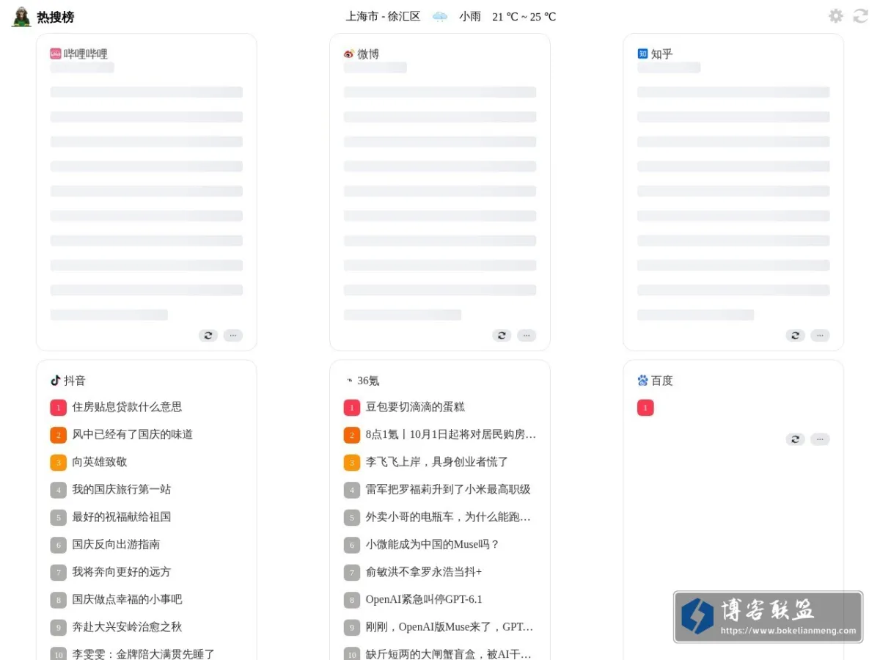
Task: Open the settings gear icon
Action: [x=836, y=16]
